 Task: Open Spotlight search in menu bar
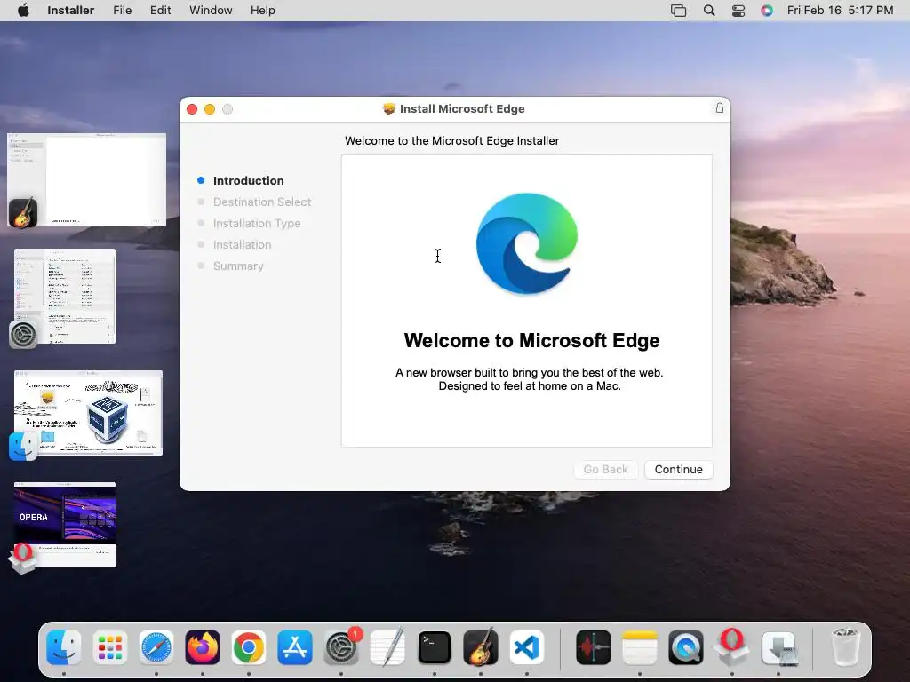coord(708,11)
